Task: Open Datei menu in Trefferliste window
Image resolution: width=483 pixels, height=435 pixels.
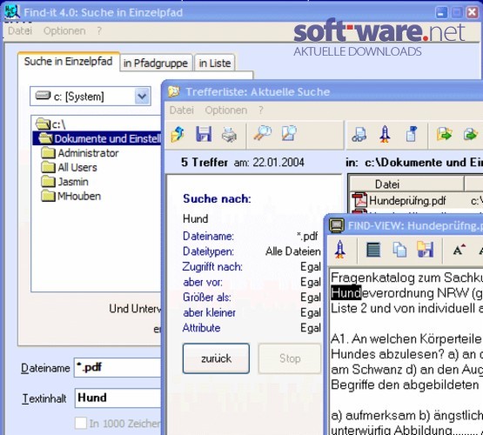Action: (x=182, y=110)
